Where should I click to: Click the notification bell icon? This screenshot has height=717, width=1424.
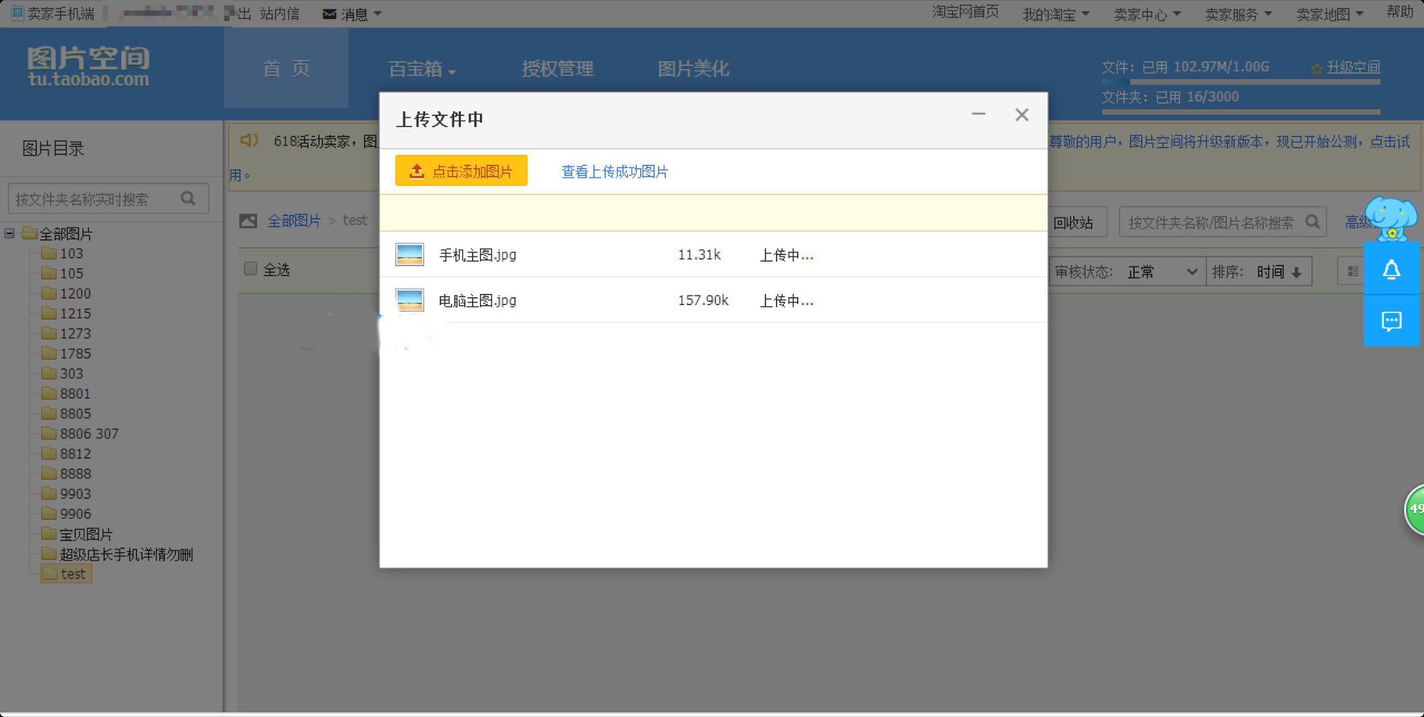tap(1391, 270)
